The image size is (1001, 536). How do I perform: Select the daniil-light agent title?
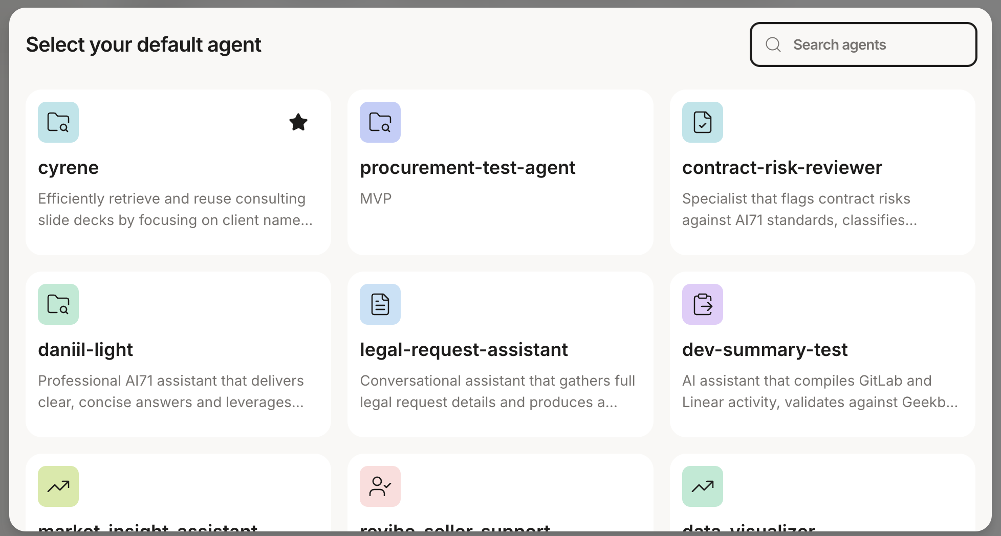[x=85, y=350]
